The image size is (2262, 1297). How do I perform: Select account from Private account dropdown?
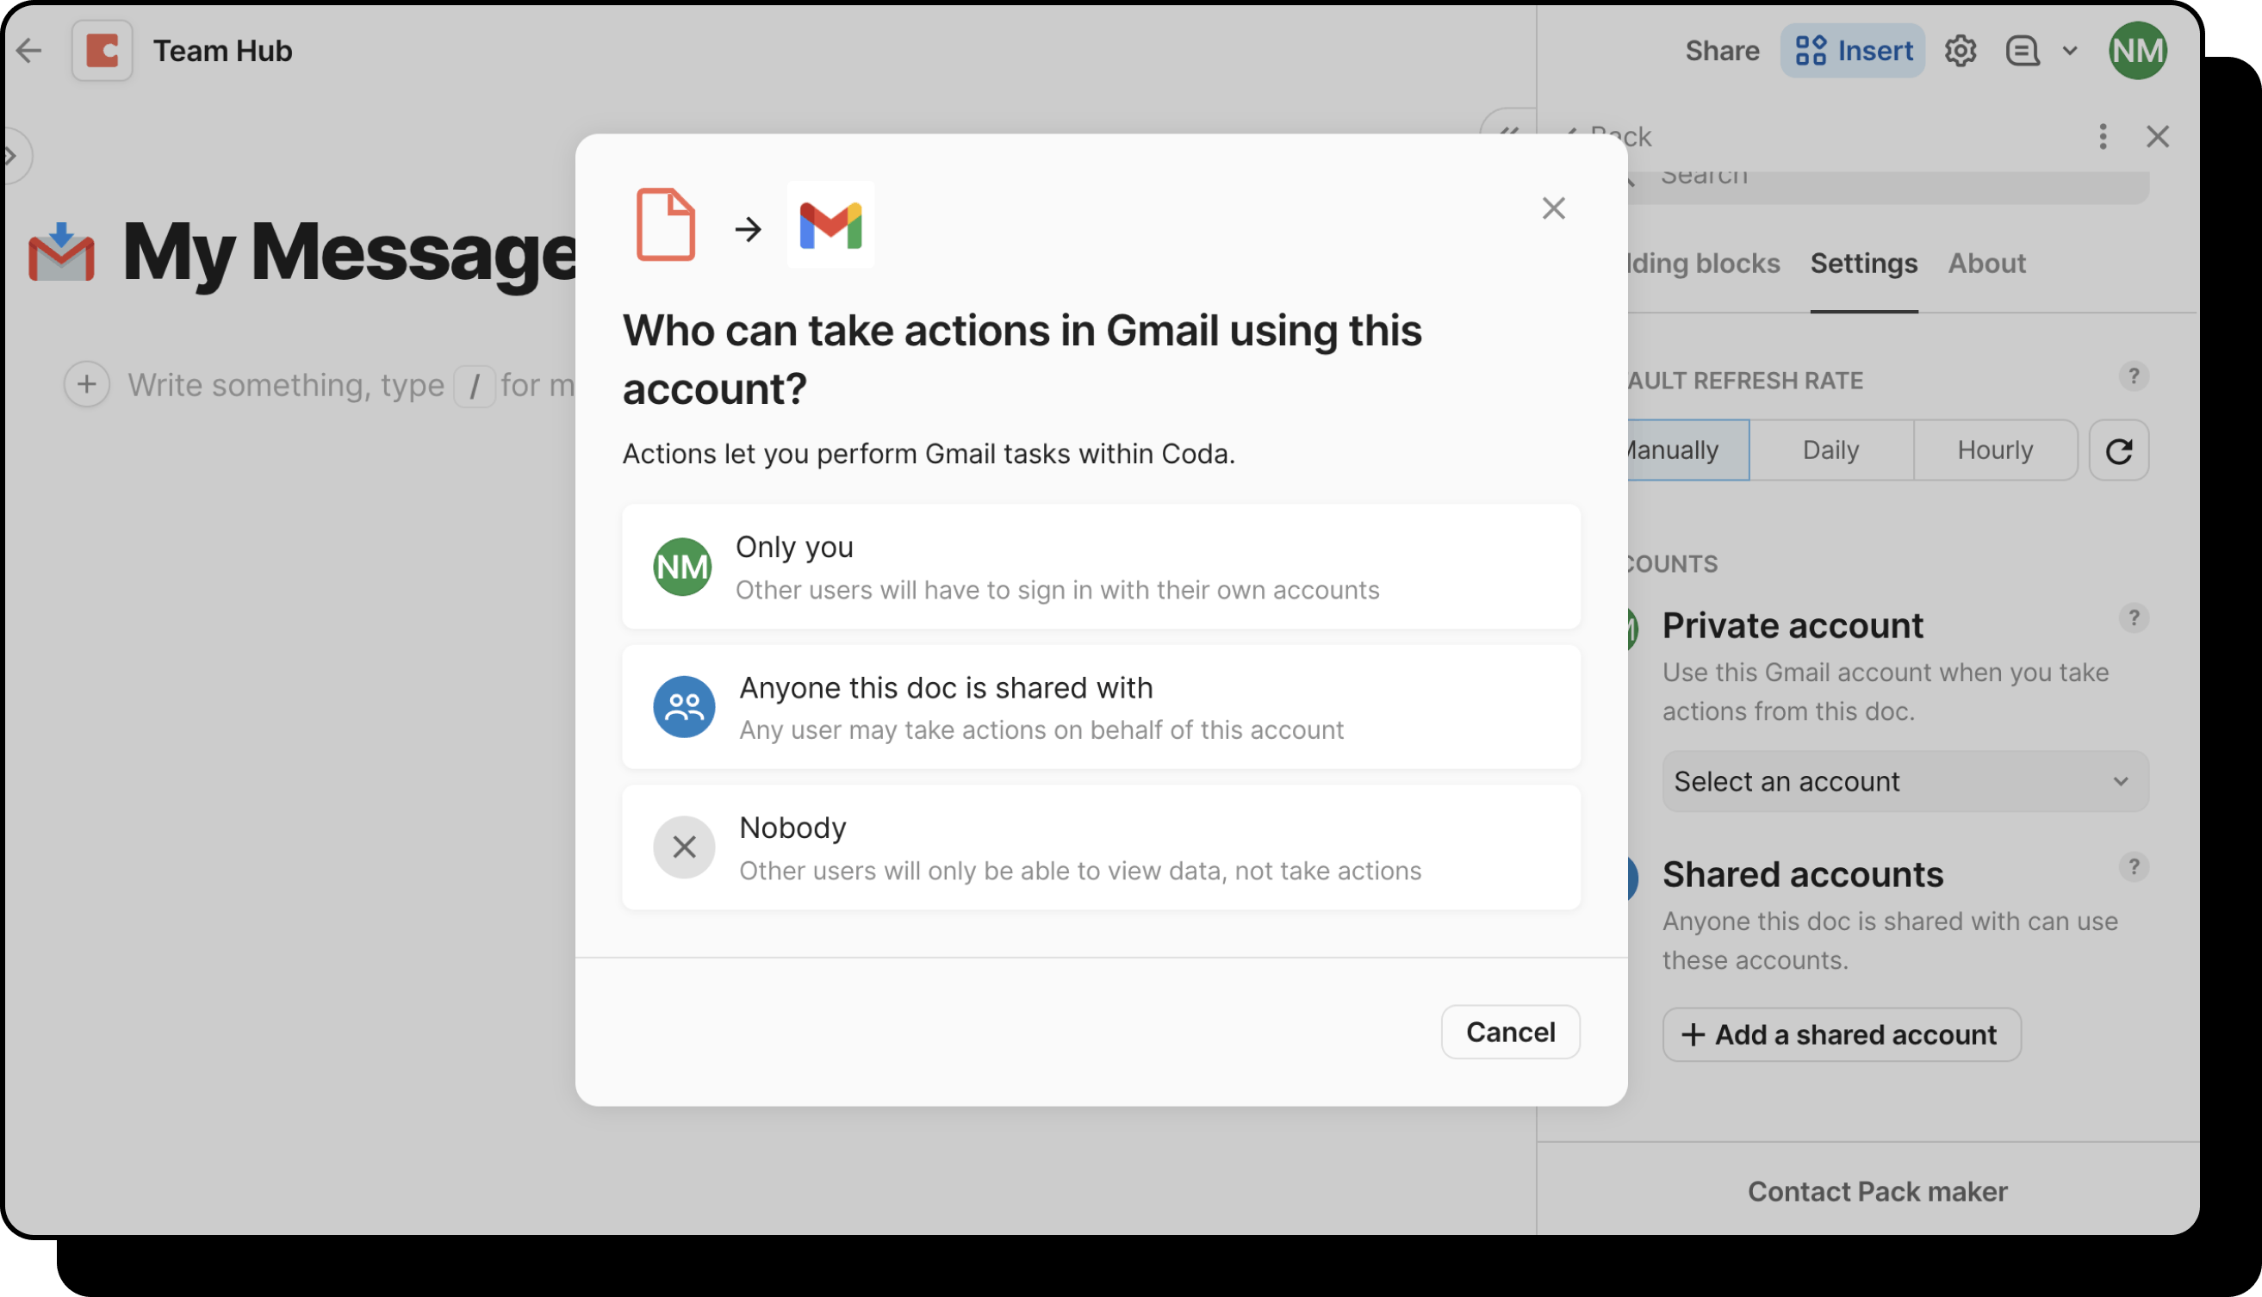(x=1903, y=779)
